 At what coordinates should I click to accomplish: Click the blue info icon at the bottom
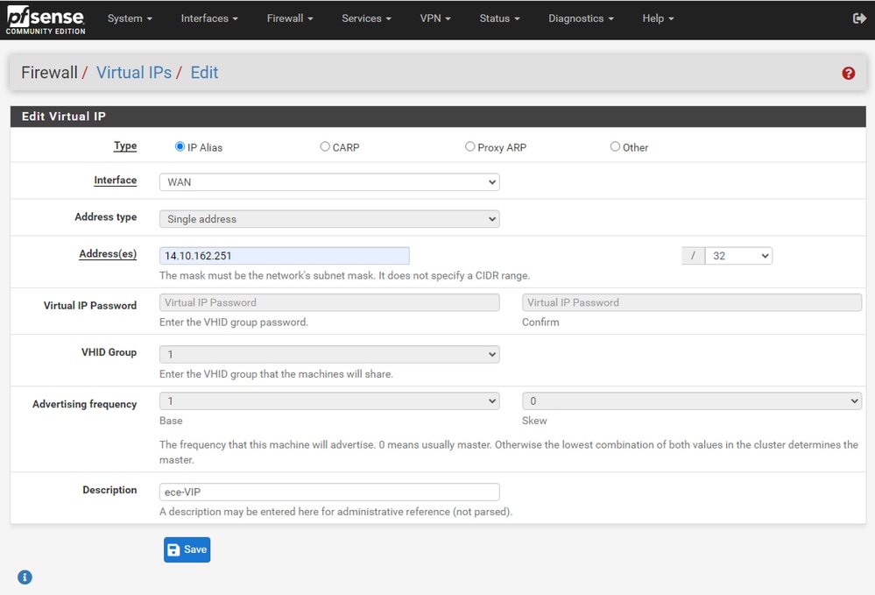point(25,577)
